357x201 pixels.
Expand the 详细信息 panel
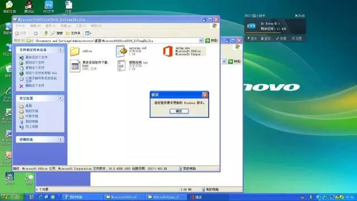tap(60, 139)
